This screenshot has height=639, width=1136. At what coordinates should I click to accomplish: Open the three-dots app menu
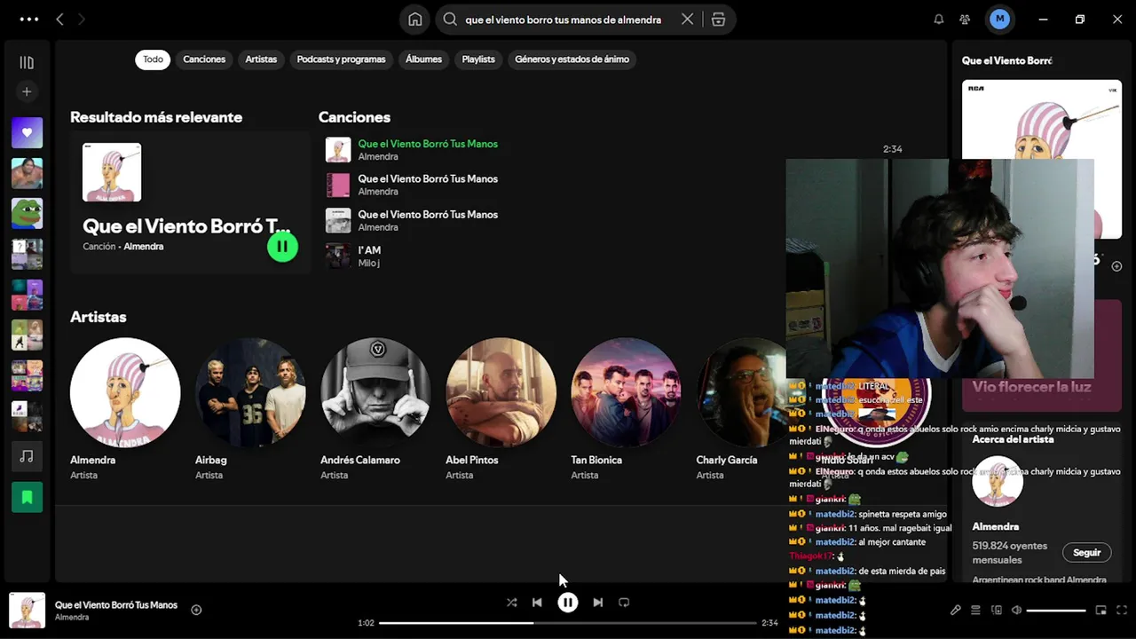tap(28, 19)
